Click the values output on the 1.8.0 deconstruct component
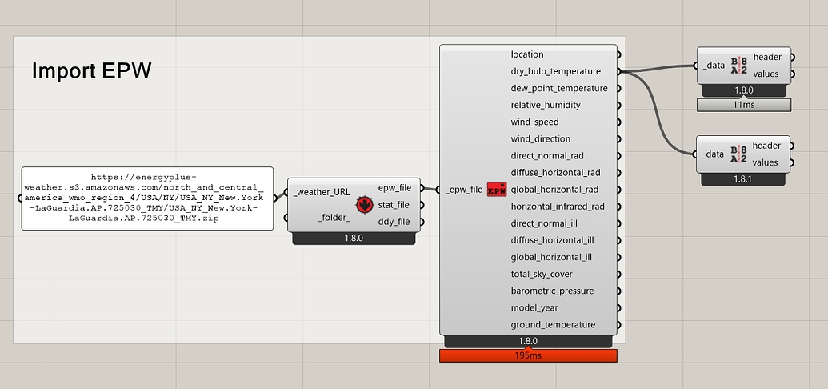Screen dimensions: 828x389 (766, 74)
